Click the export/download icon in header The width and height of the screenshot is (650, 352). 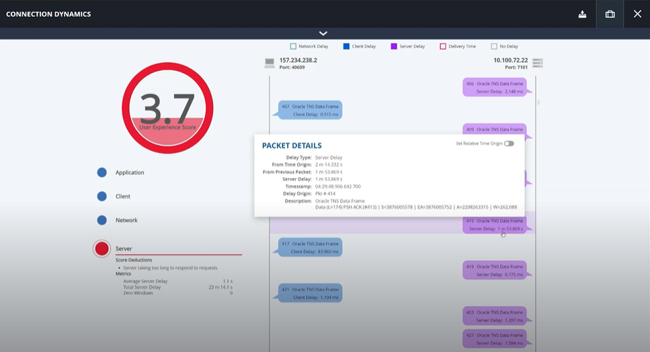582,14
